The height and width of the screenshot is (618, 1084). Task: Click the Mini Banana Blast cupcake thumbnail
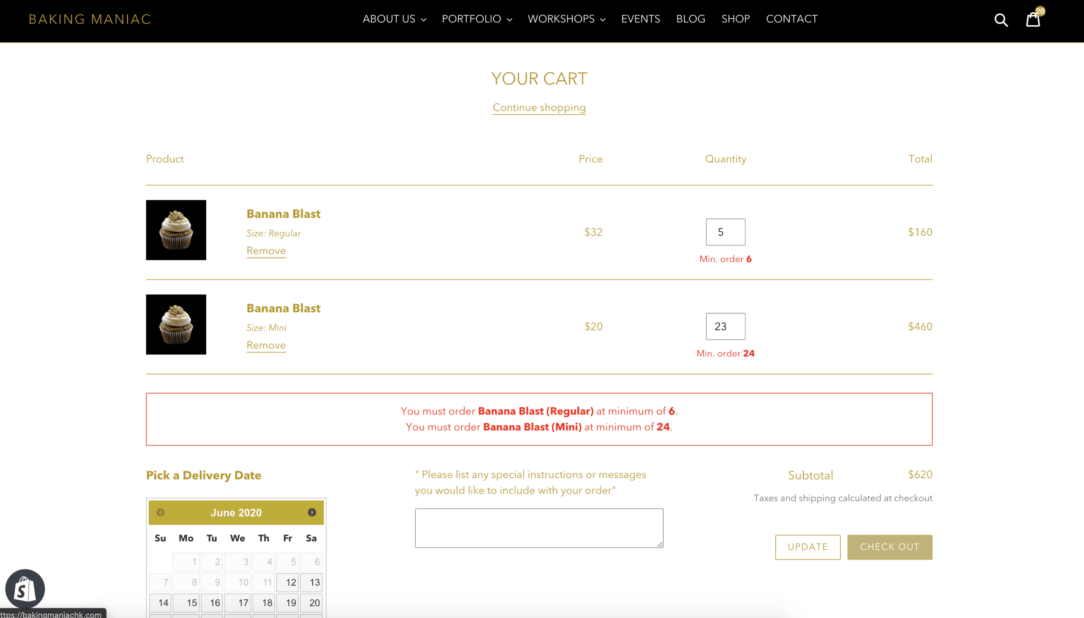(x=176, y=324)
